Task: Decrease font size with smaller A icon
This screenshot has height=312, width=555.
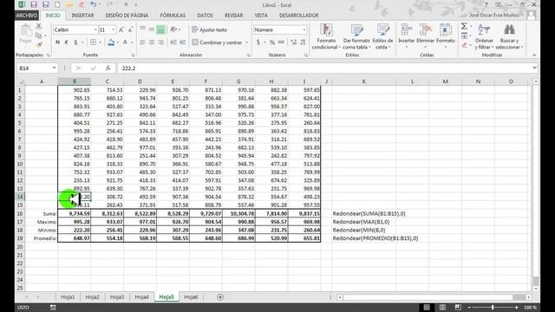Action: coord(130,29)
